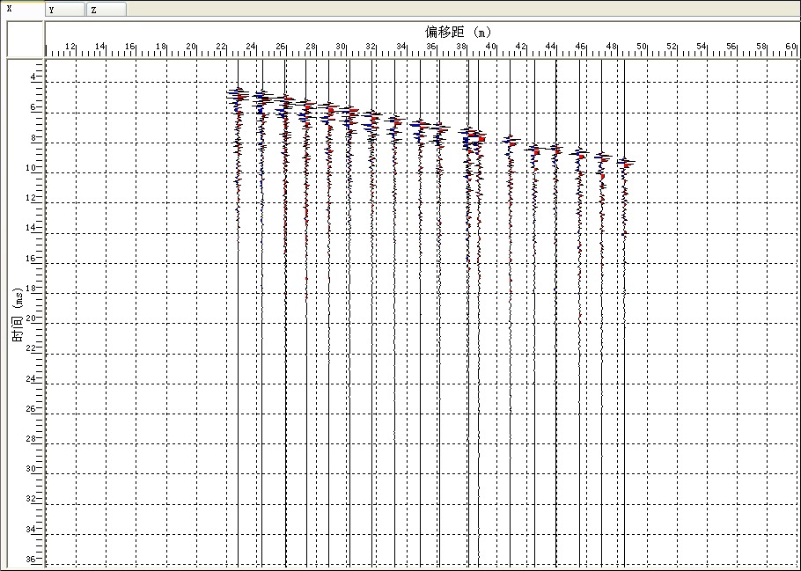
Task: Select the seismic trace near 30 m offset
Action: (349, 312)
